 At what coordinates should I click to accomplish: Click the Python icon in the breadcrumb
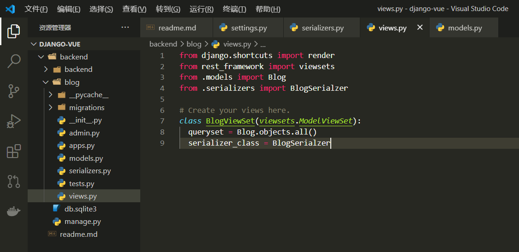point(215,44)
